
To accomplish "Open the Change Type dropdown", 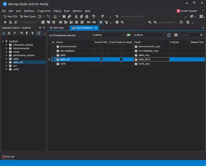I will (x=30, y=22).
